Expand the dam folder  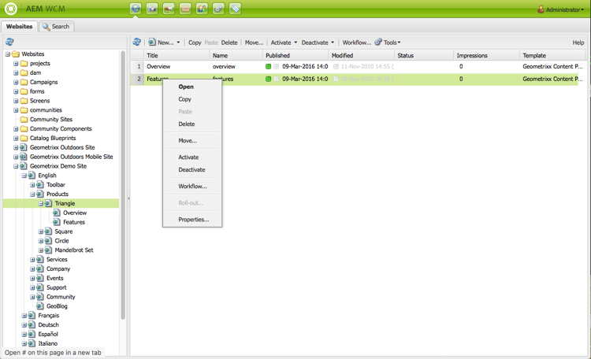pyautogui.click(x=16, y=73)
